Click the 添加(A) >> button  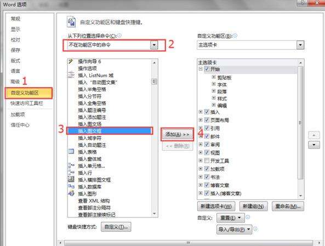coord(177,134)
